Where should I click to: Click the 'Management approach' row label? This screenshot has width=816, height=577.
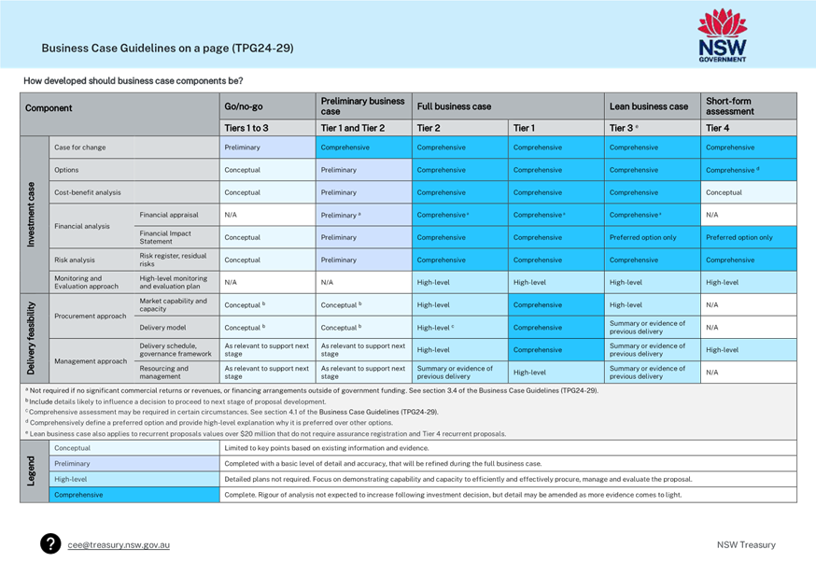pos(91,360)
